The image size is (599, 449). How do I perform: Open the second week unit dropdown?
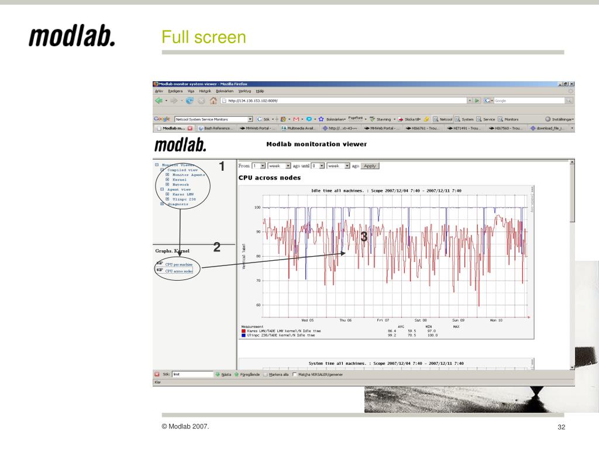pyautogui.click(x=338, y=165)
